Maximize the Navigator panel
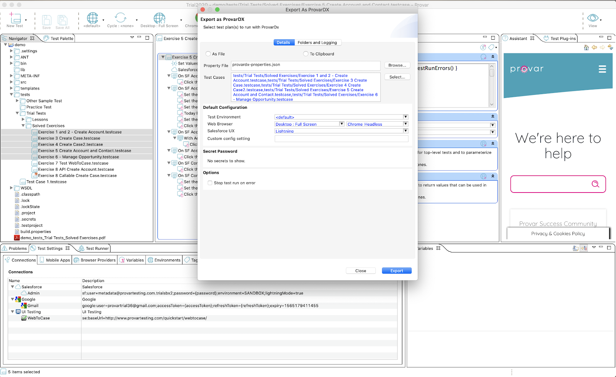The width and height of the screenshot is (616, 377). coord(147,38)
